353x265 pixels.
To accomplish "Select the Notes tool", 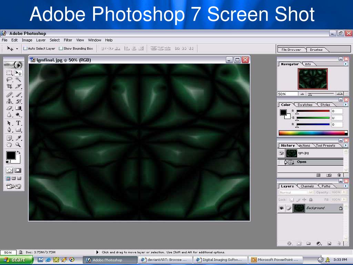I will pos(9,138).
